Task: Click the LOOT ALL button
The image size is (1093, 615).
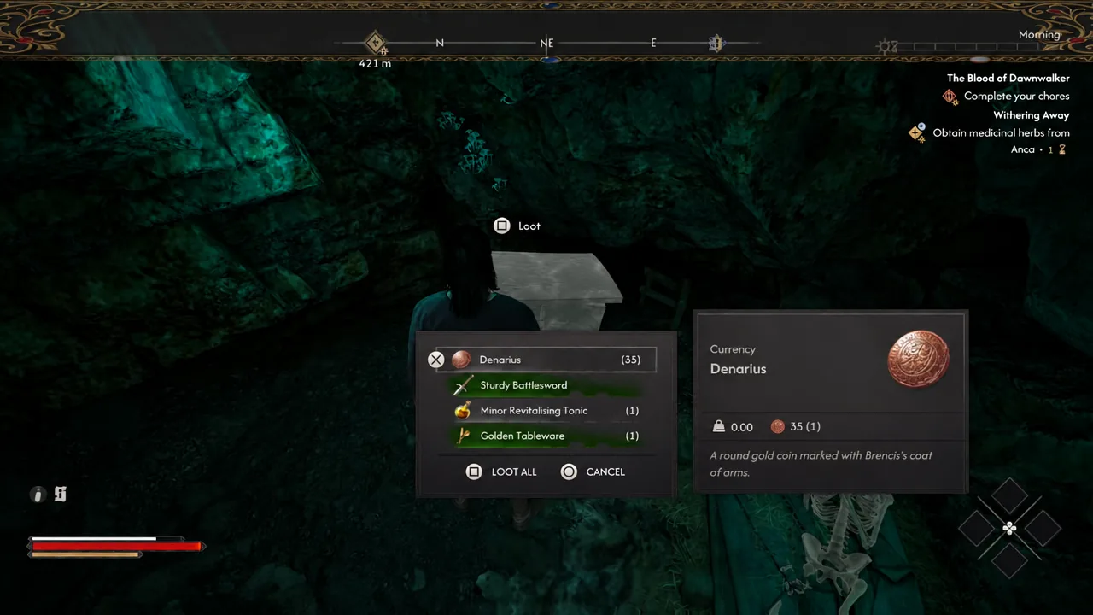Action: (x=502, y=471)
